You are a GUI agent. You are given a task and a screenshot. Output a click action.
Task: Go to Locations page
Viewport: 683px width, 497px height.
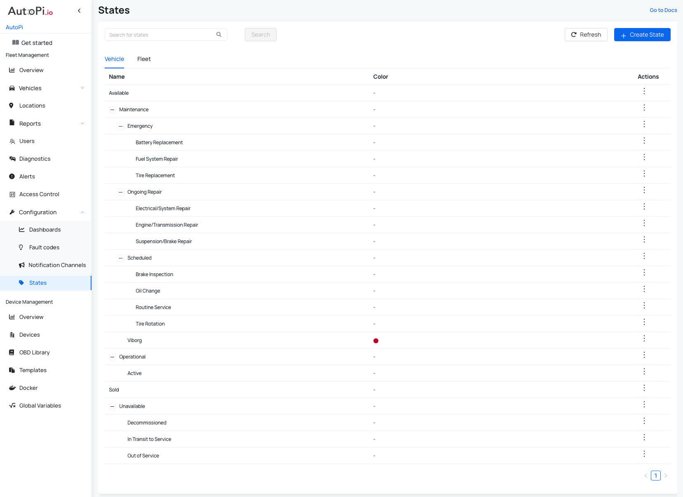click(46, 105)
